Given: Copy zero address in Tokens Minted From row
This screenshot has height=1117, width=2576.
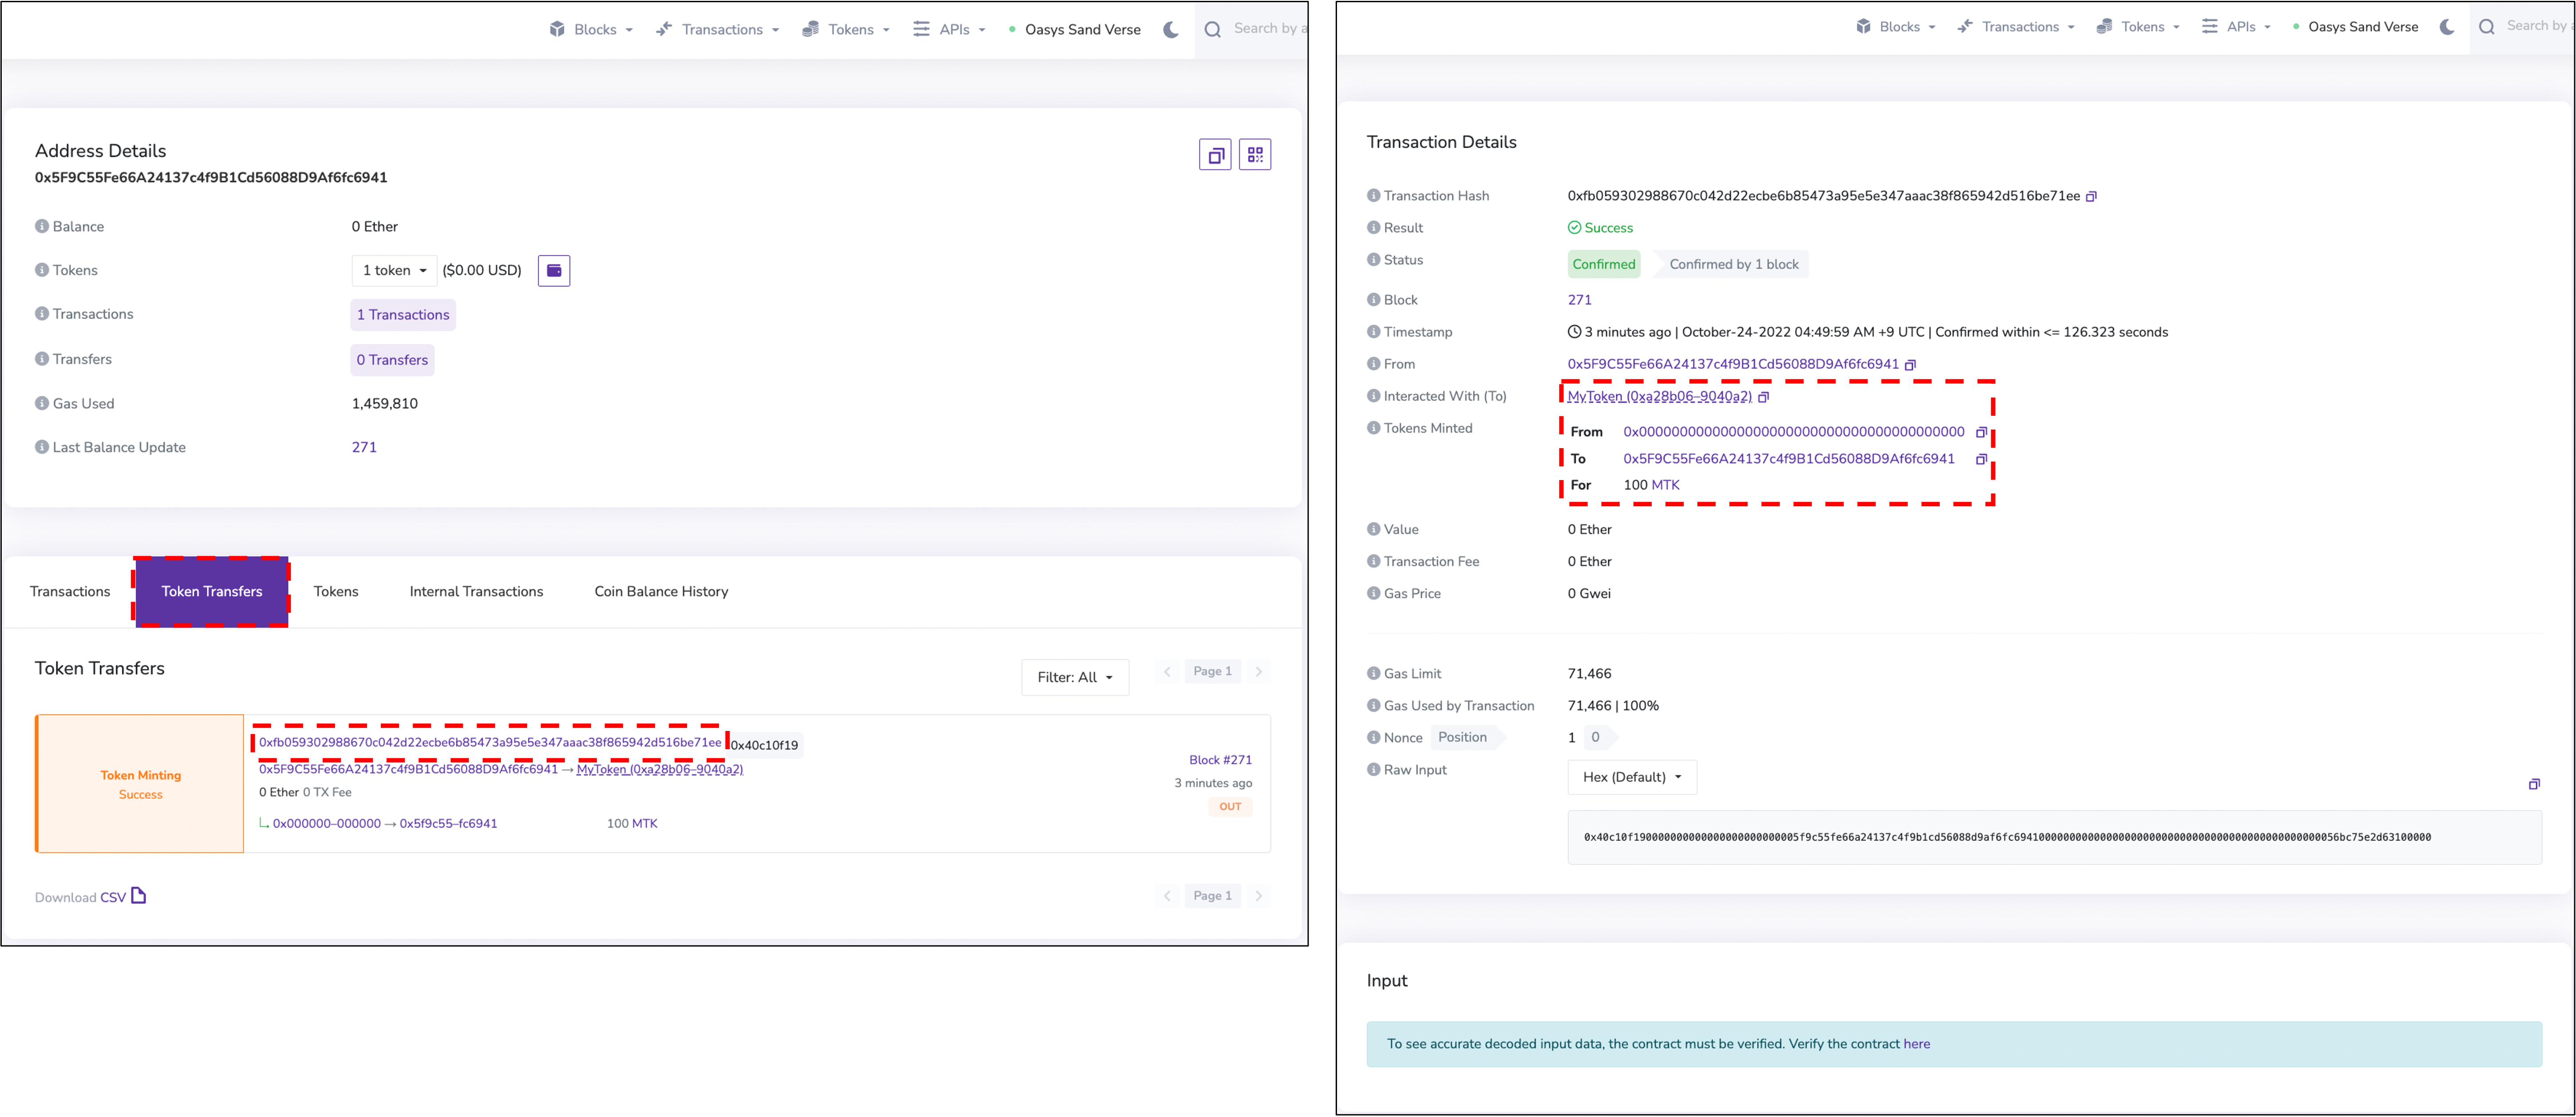Looking at the screenshot, I should point(1981,433).
